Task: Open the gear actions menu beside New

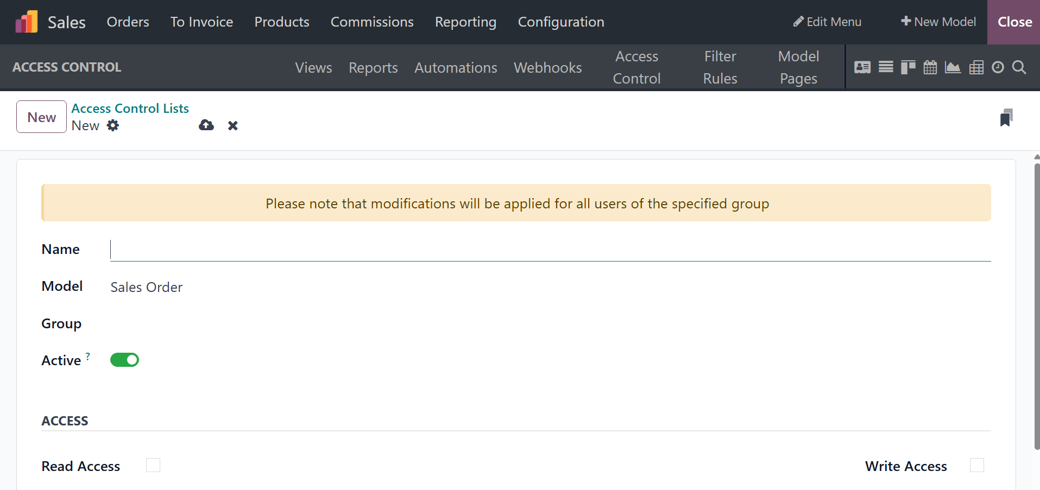Action: [x=113, y=125]
